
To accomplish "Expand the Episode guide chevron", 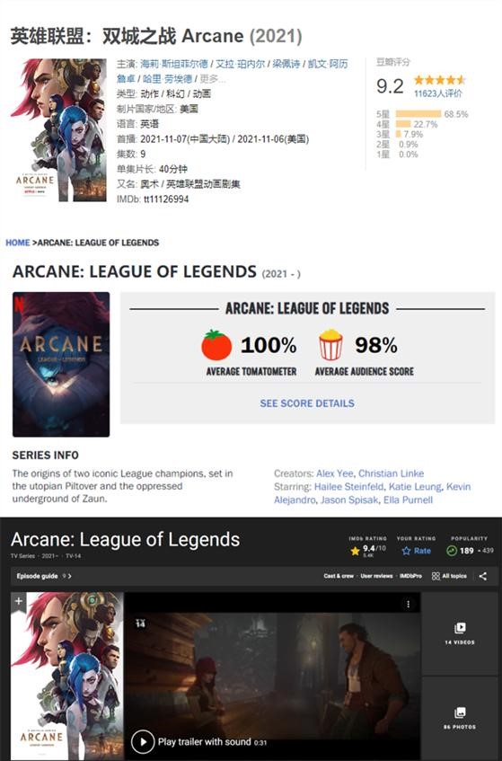I will coord(69,576).
